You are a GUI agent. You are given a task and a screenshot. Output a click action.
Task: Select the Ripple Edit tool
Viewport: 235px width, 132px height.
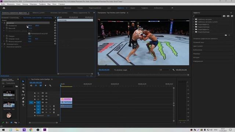pos(23,88)
